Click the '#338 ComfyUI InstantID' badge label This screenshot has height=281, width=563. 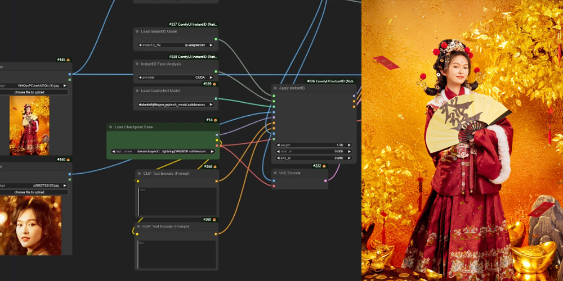(193, 57)
